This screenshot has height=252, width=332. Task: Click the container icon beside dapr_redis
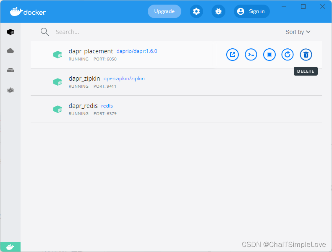[58, 109]
